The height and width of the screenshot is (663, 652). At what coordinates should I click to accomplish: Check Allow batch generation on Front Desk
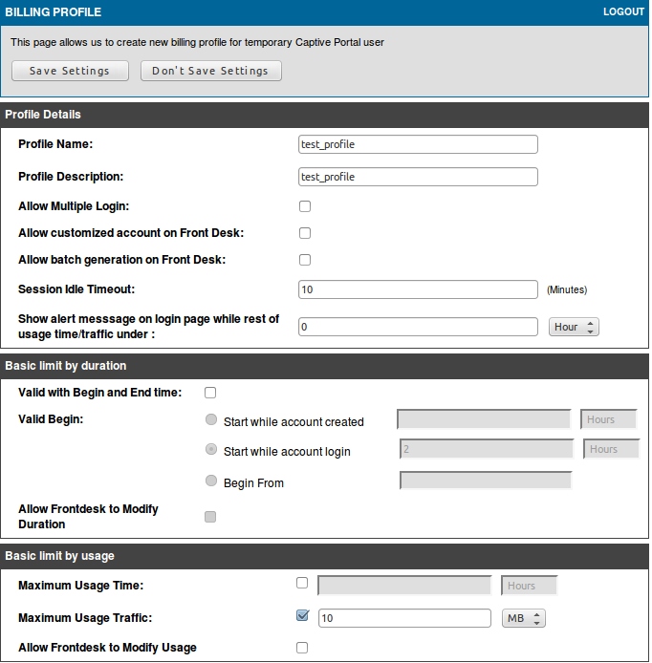tap(305, 260)
